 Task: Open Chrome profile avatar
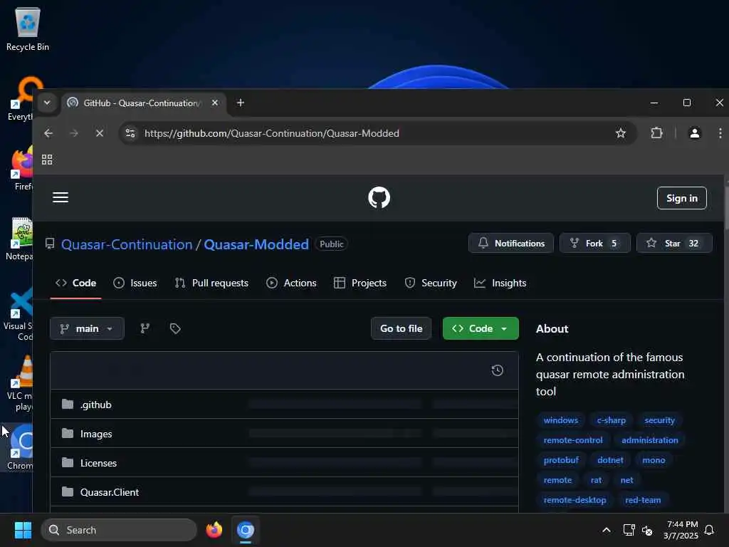coord(695,133)
